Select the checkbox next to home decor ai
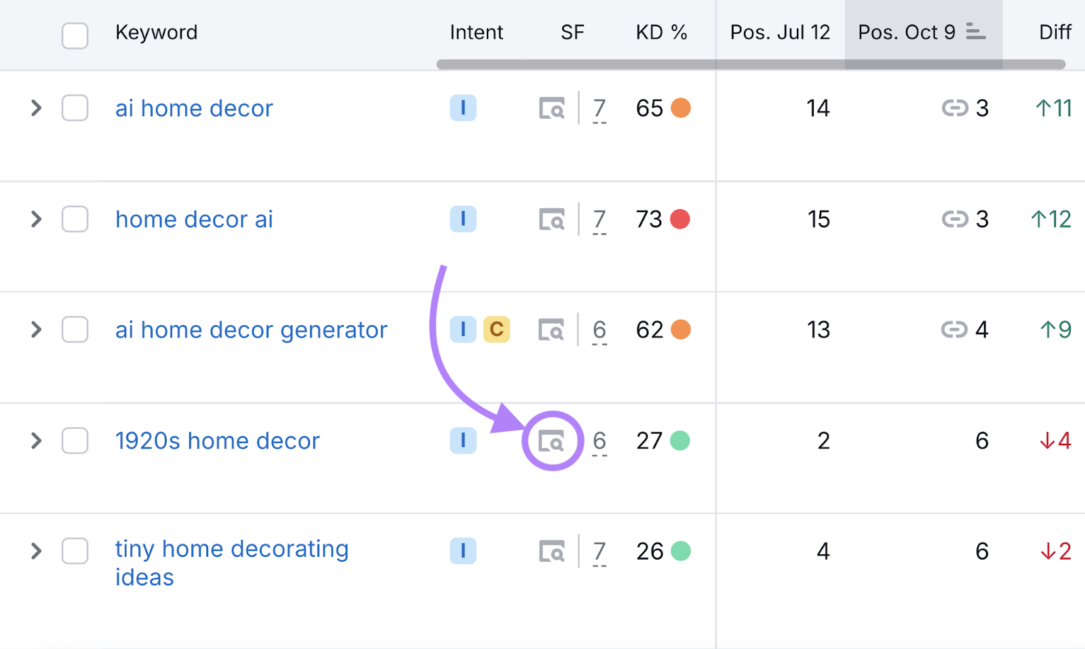Screen dimensions: 1085x649 tap(75, 219)
